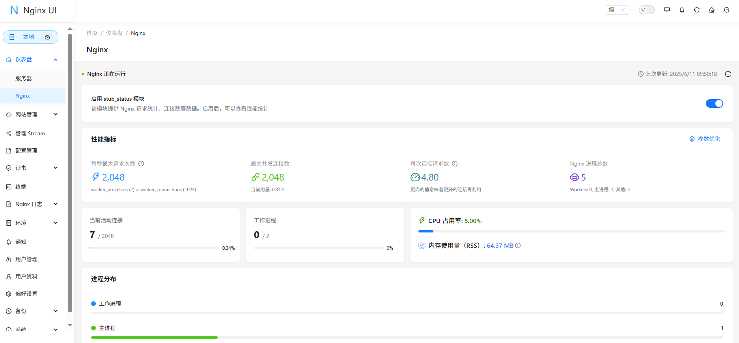This screenshot has height=343, width=739.
Task: Click 首页 breadcrumb link
Action: point(92,33)
